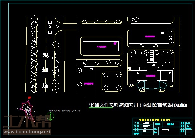
Task: Select the 出入口 entrance text label
Action: pos(50,27)
